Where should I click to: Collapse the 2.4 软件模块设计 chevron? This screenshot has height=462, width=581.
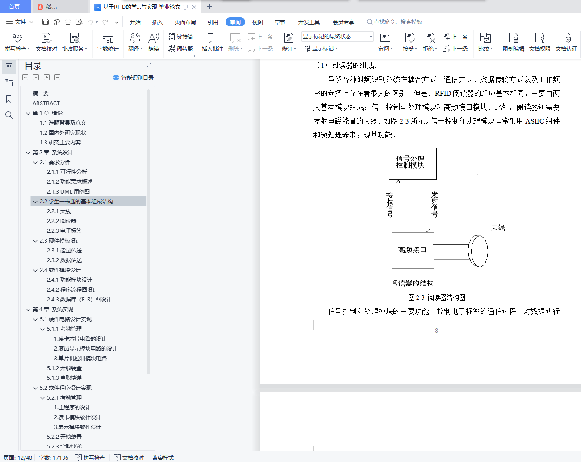[x=35, y=270]
